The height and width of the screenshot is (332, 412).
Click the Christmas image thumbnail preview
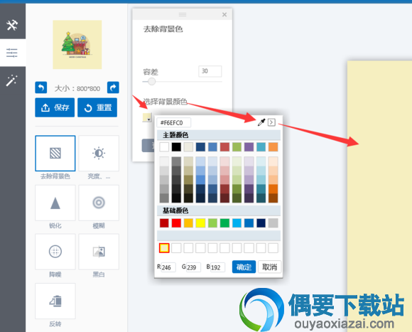click(77, 45)
